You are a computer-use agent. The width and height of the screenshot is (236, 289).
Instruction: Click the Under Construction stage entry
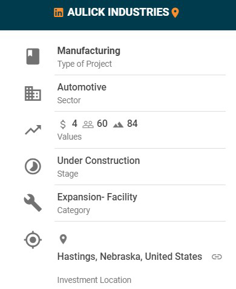click(99, 160)
